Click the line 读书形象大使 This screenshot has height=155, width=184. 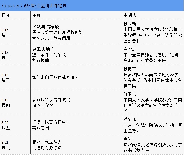click(136, 150)
